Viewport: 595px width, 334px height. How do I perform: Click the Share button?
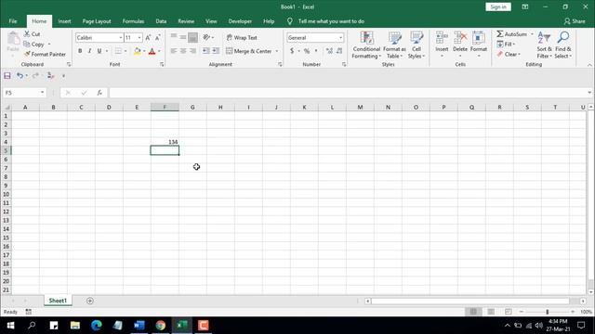pos(575,21)
